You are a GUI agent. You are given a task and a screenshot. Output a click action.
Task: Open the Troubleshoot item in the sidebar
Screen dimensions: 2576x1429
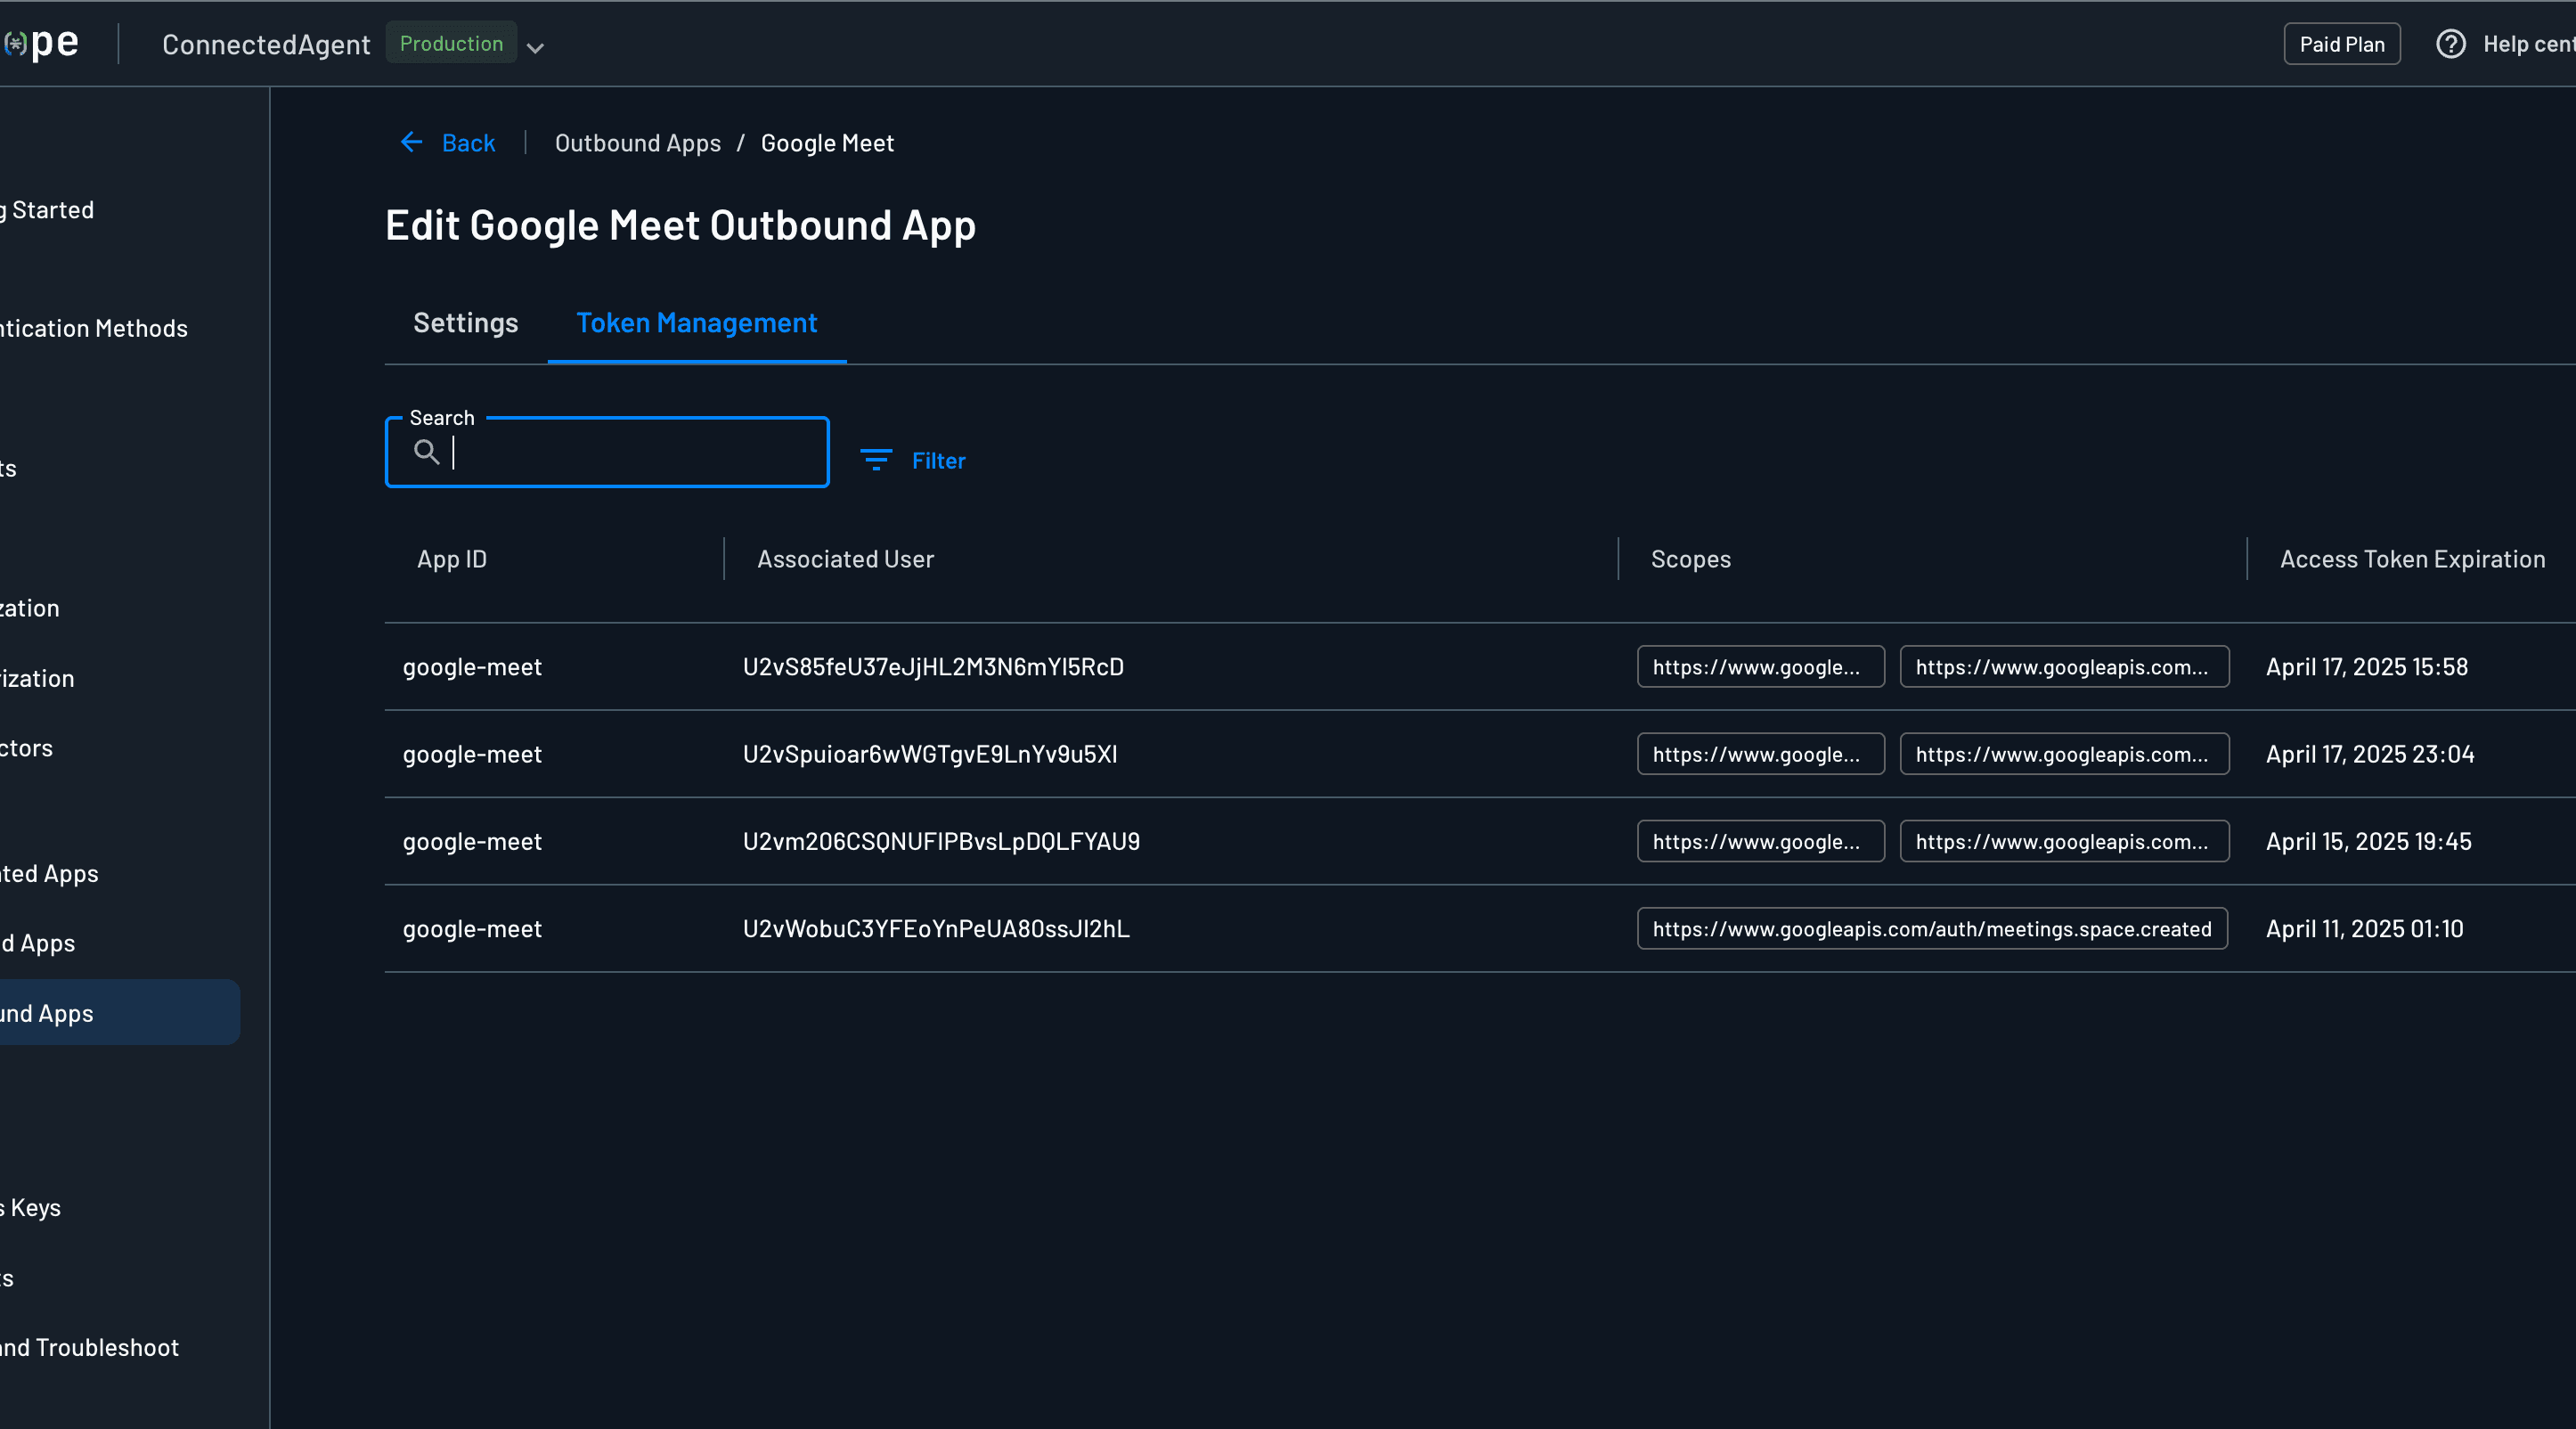pos(90,1347)
